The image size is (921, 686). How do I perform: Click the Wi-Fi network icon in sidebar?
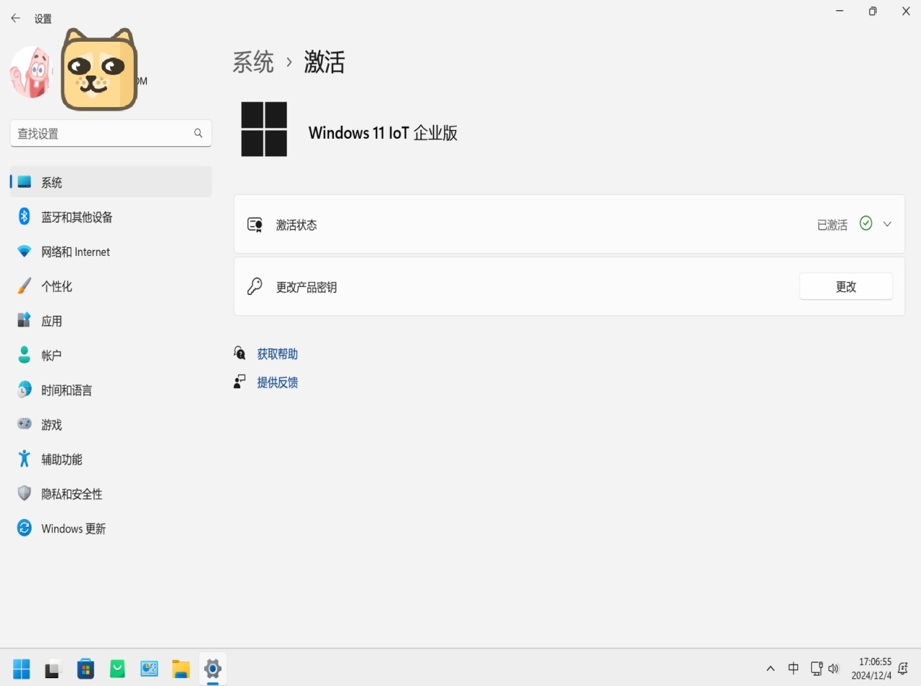click(x=24, y=252)
